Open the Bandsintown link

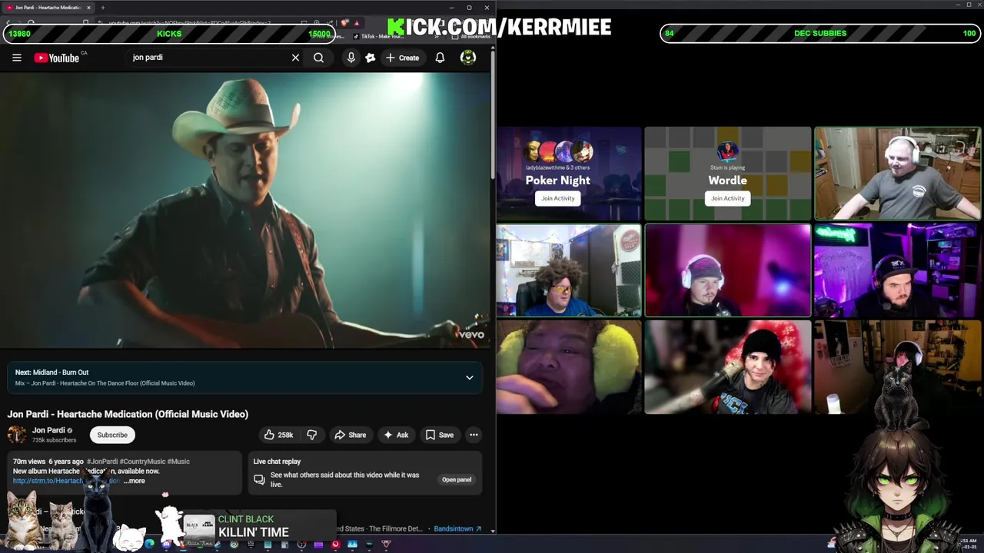click(x=457, y=528)
